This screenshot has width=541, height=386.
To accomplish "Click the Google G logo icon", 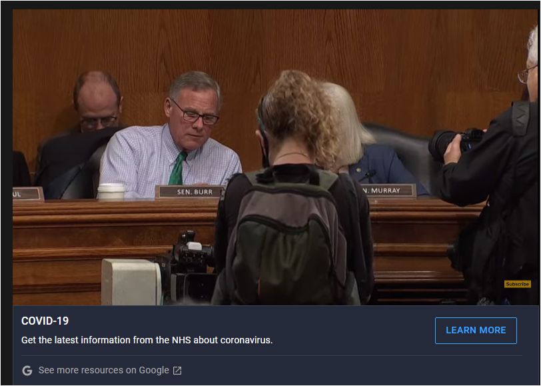I will pyautogui.click(x=27, y=371).
